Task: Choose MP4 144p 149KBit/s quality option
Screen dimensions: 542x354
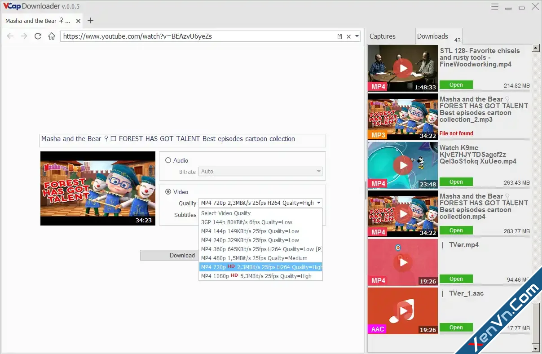Action: [260, 231]
